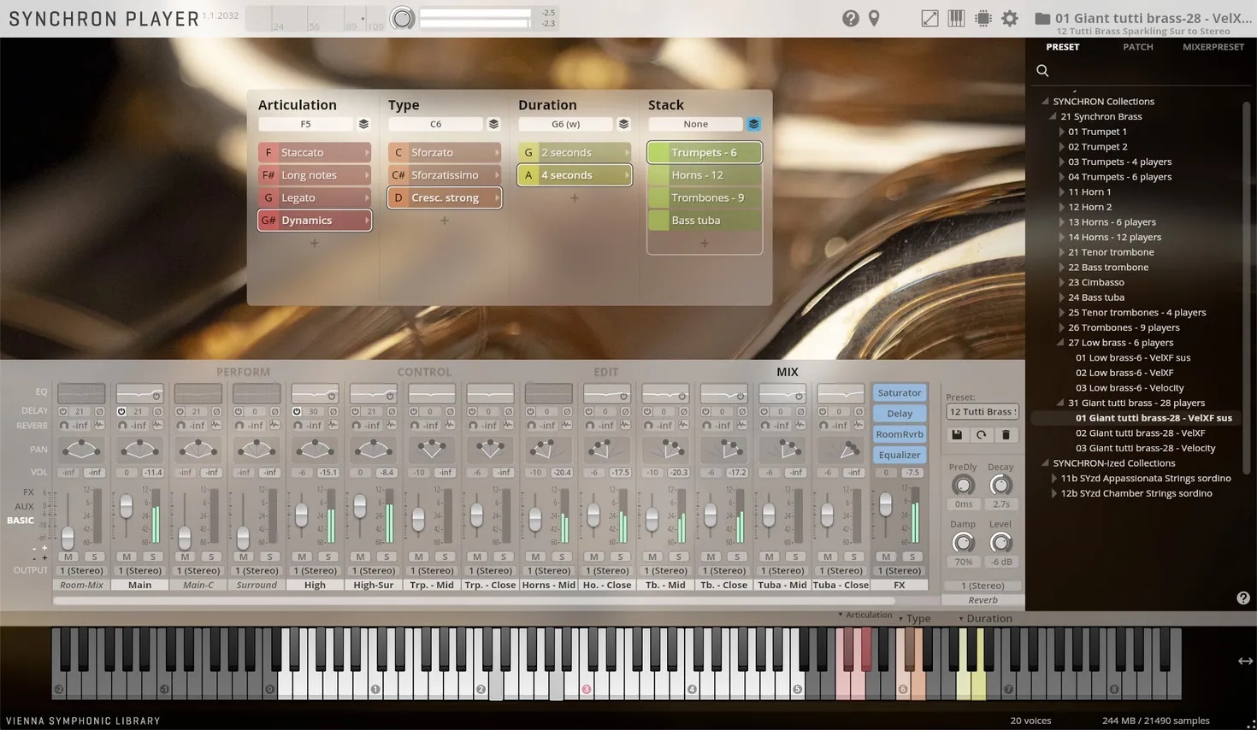
Task: Open Main channel output dropdown
Action: [139, 570]
